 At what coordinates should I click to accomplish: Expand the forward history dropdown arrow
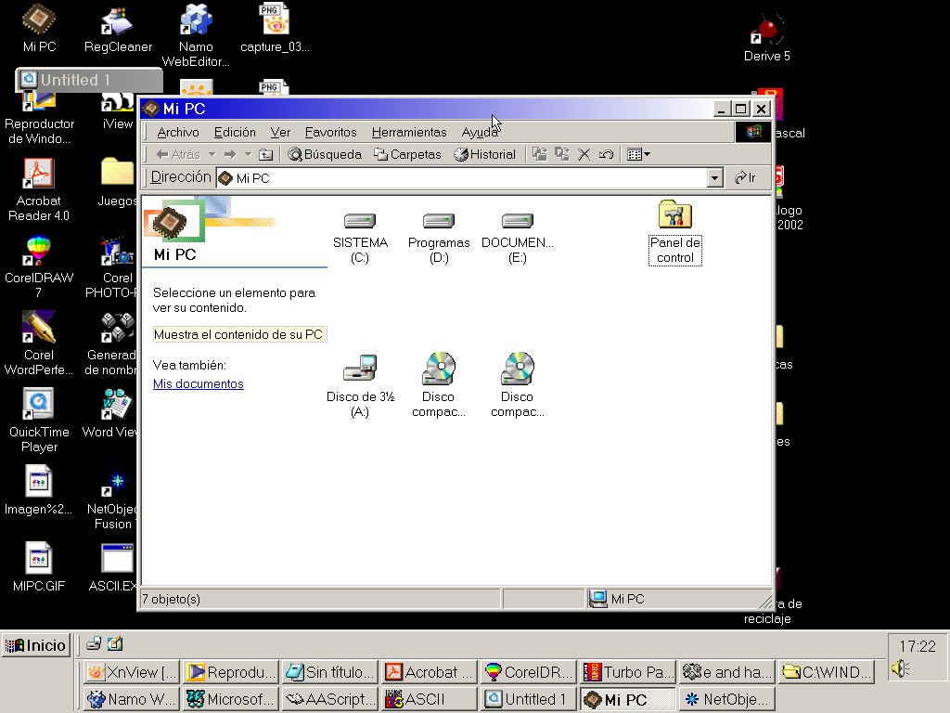pos(248,155)
